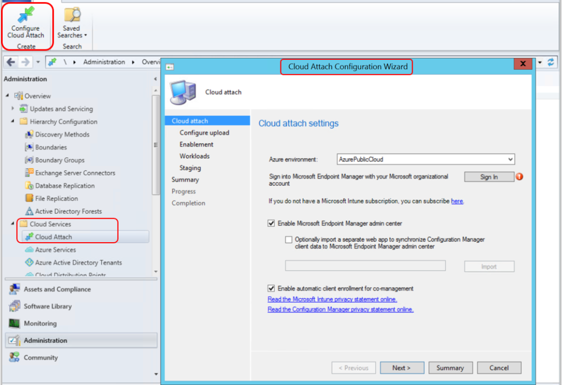562x385 pixels.
Task: Select the Cloud attach wizard step
Action: pyautogui.click(x=207, y=121)
